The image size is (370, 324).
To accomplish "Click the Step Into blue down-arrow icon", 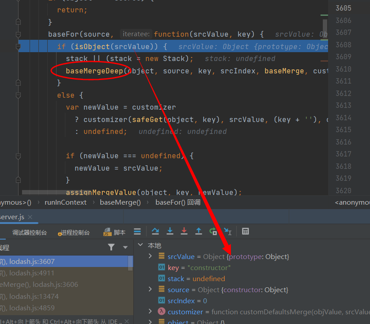I will 170,232.
